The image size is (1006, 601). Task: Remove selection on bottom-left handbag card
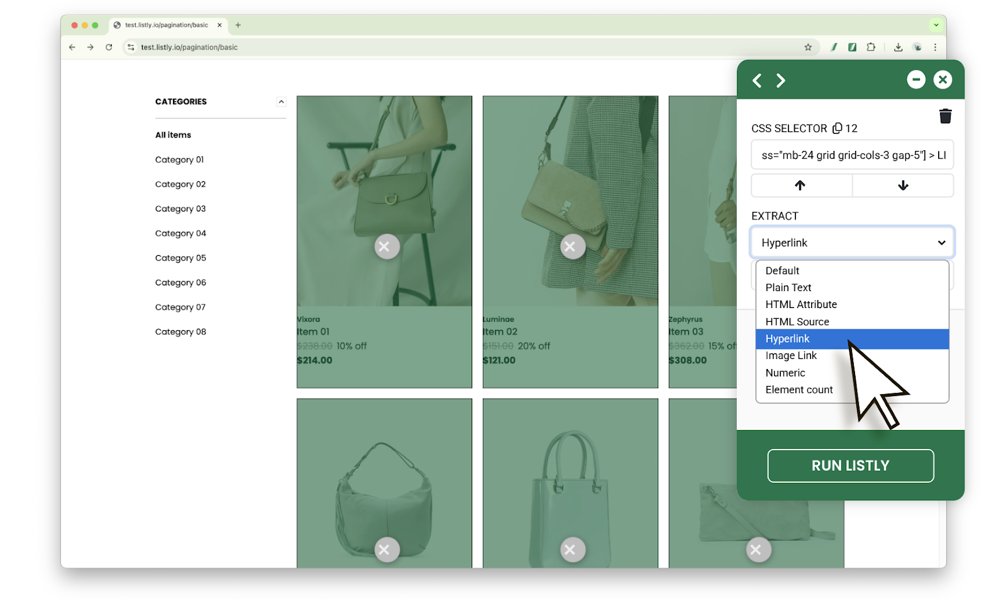pos(387,549)
